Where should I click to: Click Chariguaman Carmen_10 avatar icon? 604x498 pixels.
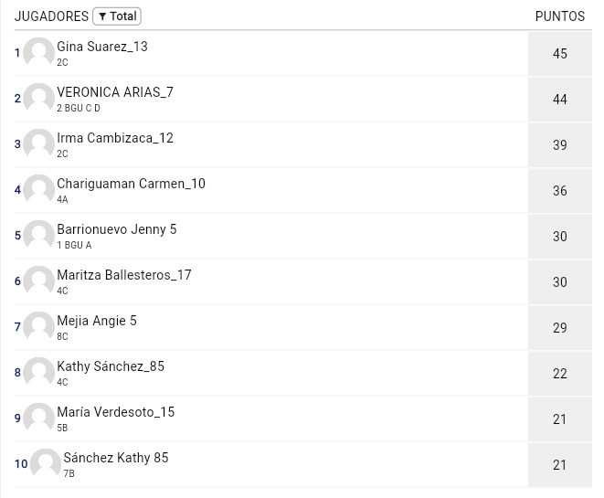click(38, 189)
